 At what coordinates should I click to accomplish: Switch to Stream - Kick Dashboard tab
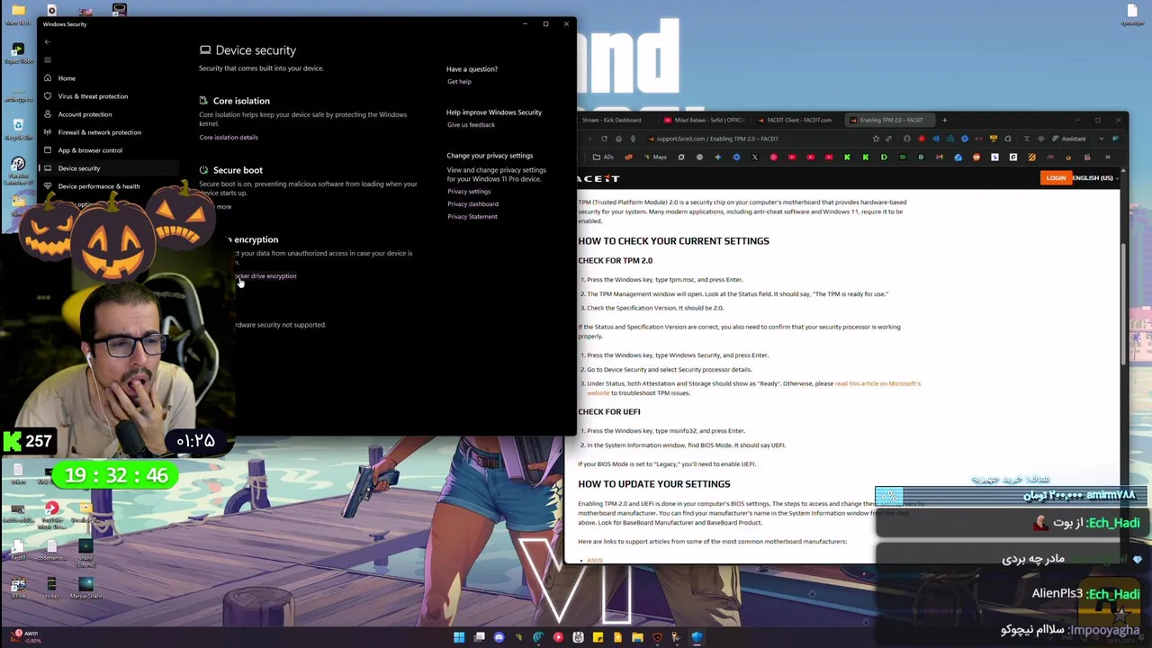[612, 120]
